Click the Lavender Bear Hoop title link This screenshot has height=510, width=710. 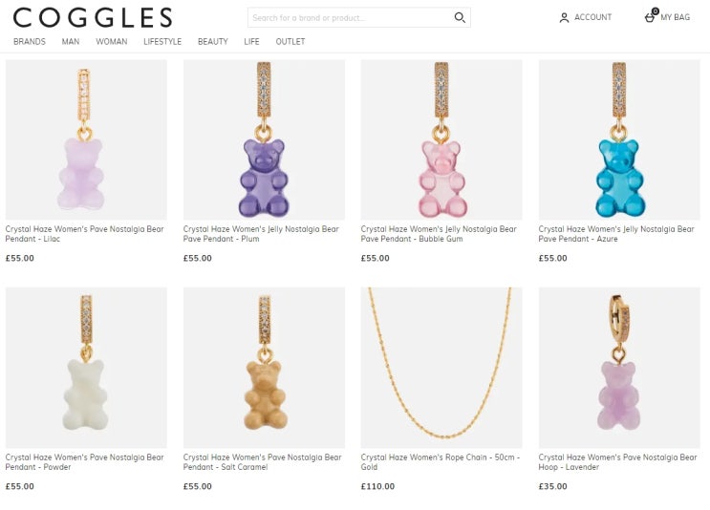(617, 462)
